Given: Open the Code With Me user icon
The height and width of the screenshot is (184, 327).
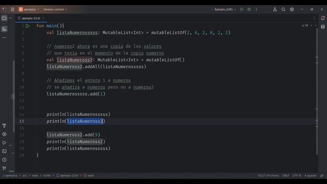Looking at the screenshot, I should [275, 9].
